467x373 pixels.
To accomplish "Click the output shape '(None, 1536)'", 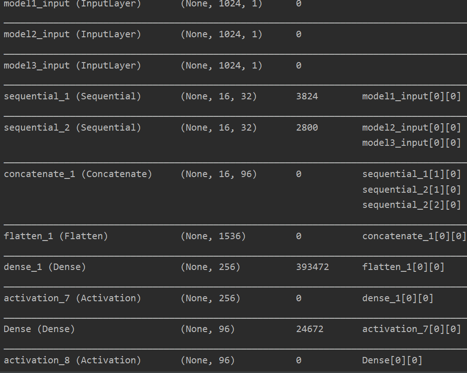I will (x=213, y=236).
